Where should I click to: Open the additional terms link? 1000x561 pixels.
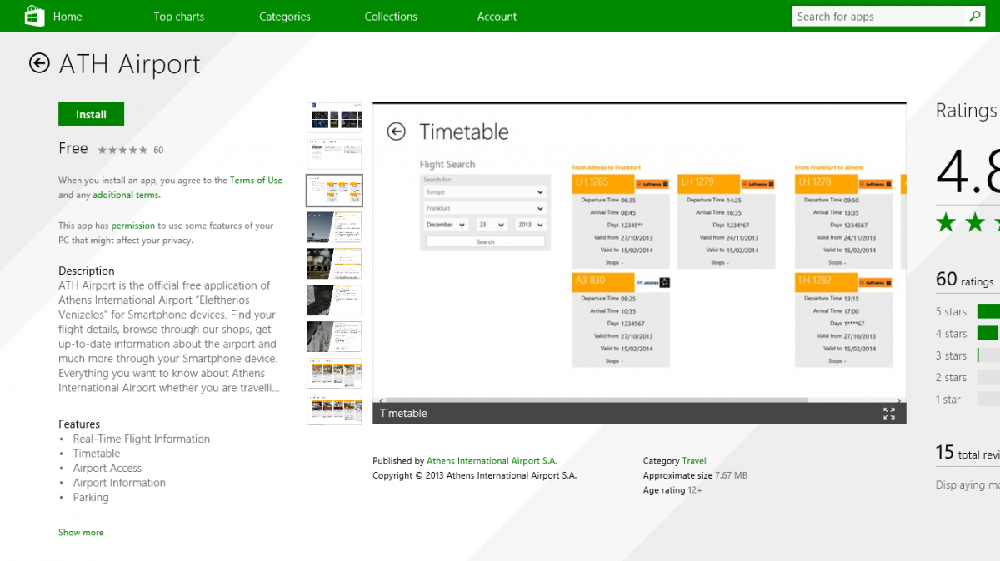tap(126, 195)
